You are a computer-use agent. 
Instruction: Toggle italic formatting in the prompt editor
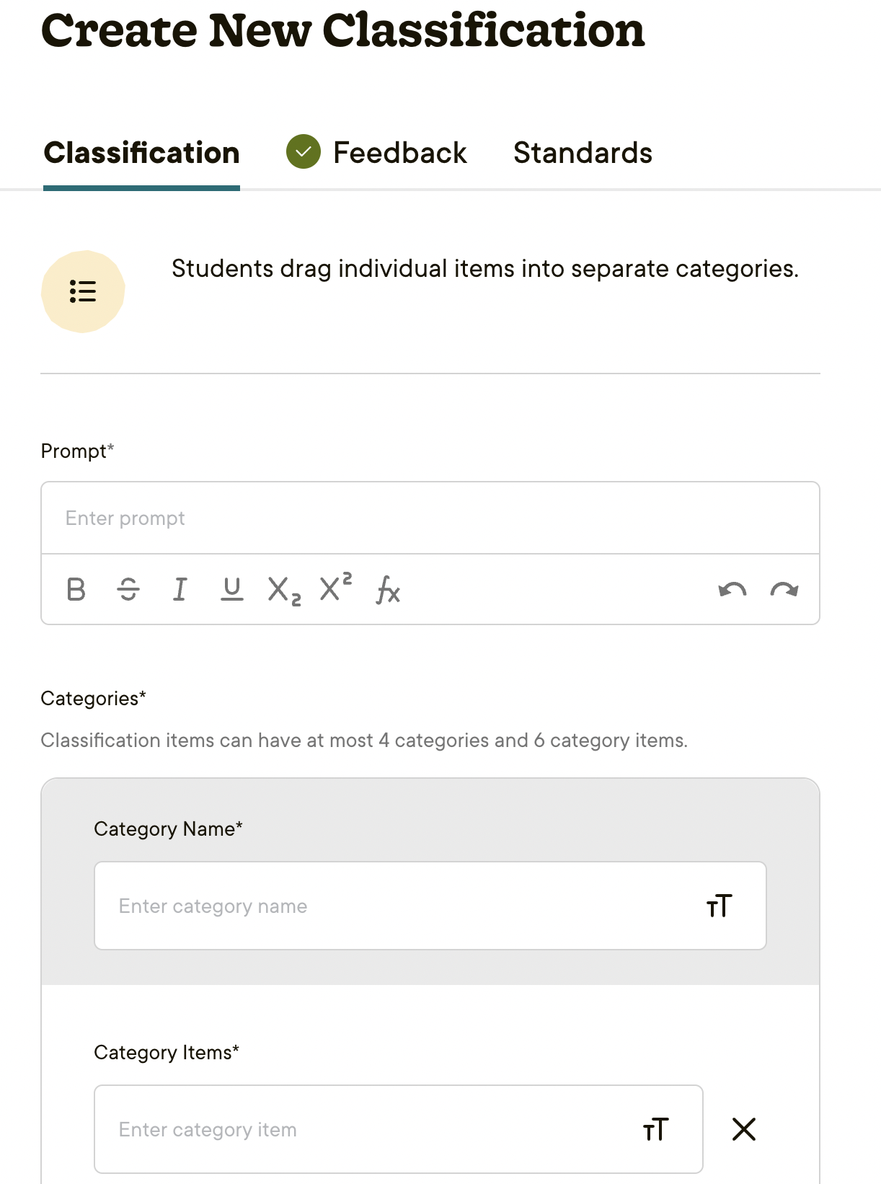pos(179,590)
